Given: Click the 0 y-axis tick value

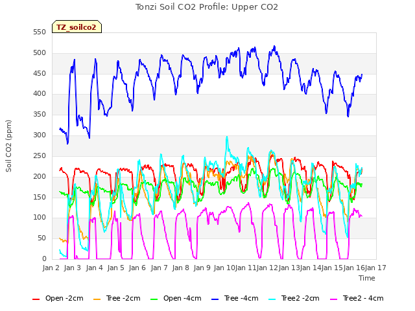Looking at the screenshot, I should pos(44,259).
